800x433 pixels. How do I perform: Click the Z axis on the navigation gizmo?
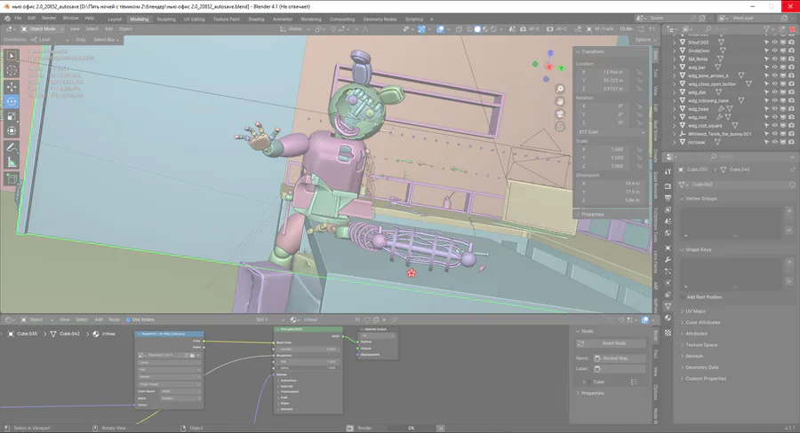550,53
